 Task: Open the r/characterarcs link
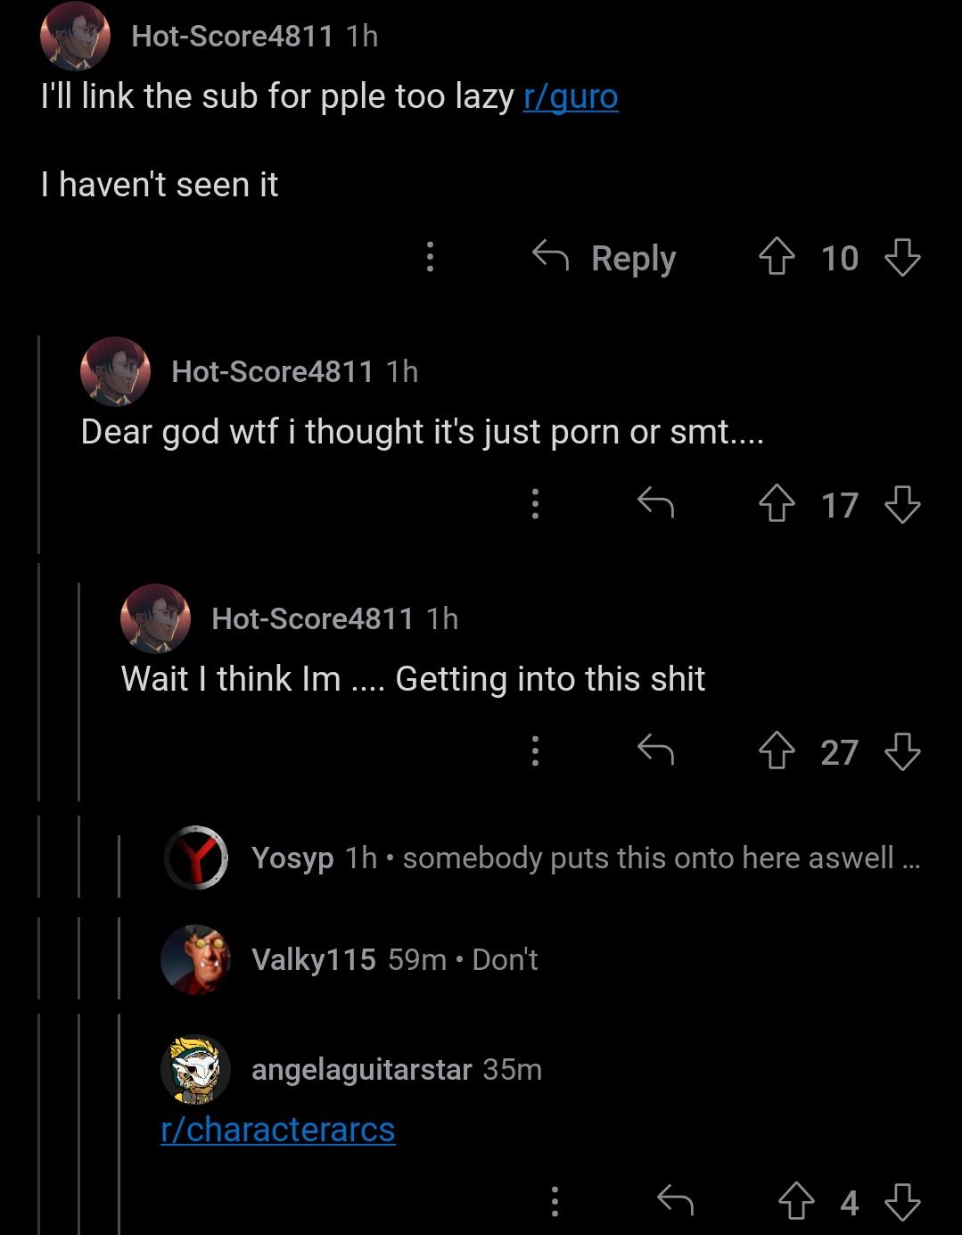coord(277,1130)
